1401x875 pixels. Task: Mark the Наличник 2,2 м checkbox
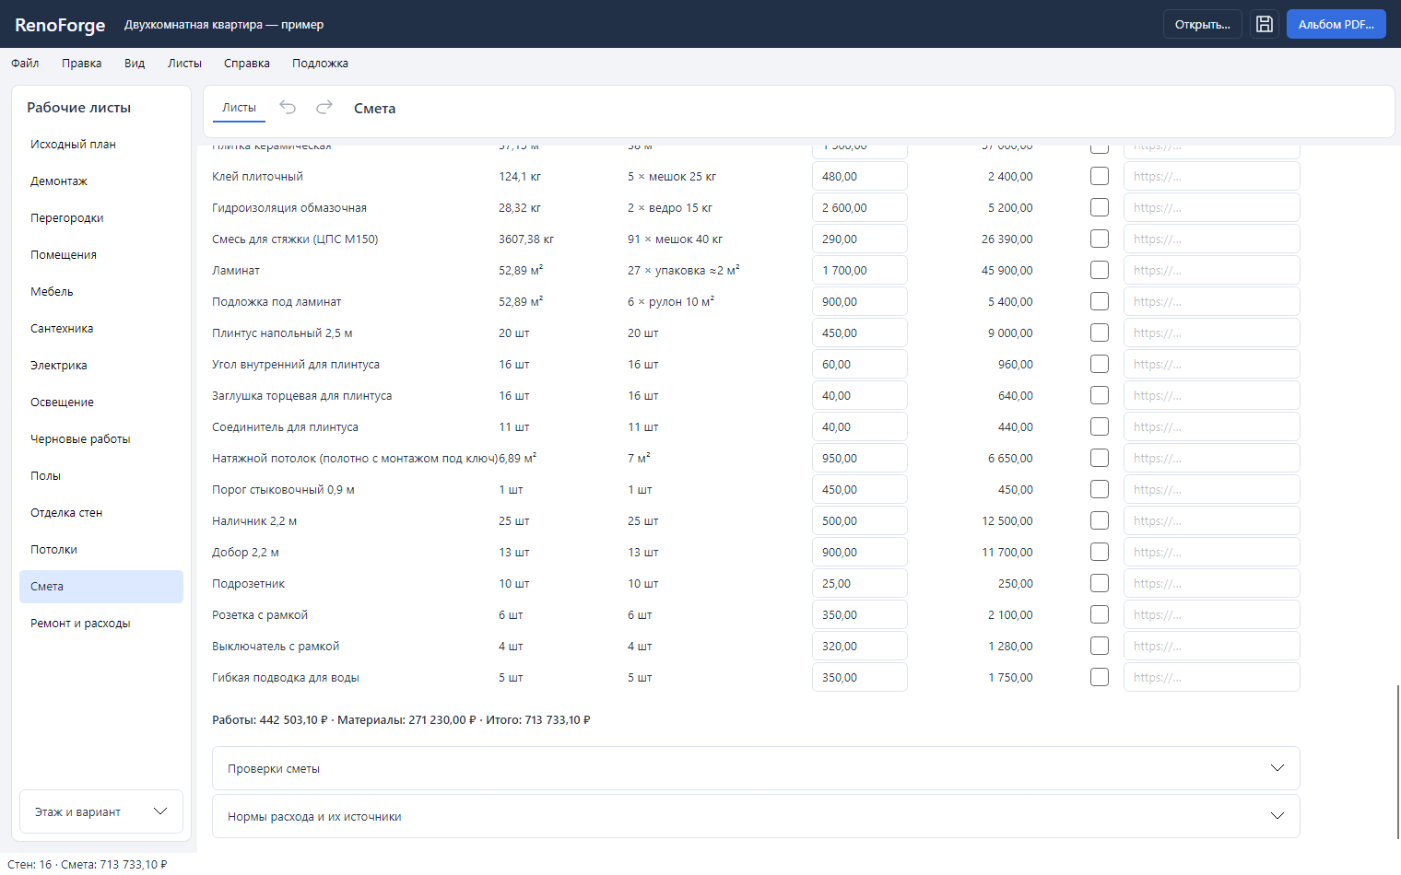(1100, 520)
